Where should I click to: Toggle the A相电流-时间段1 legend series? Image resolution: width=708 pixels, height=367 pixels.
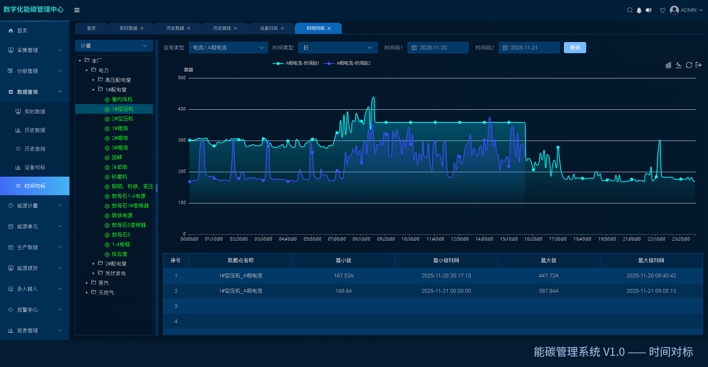click(x=296, y=63)
